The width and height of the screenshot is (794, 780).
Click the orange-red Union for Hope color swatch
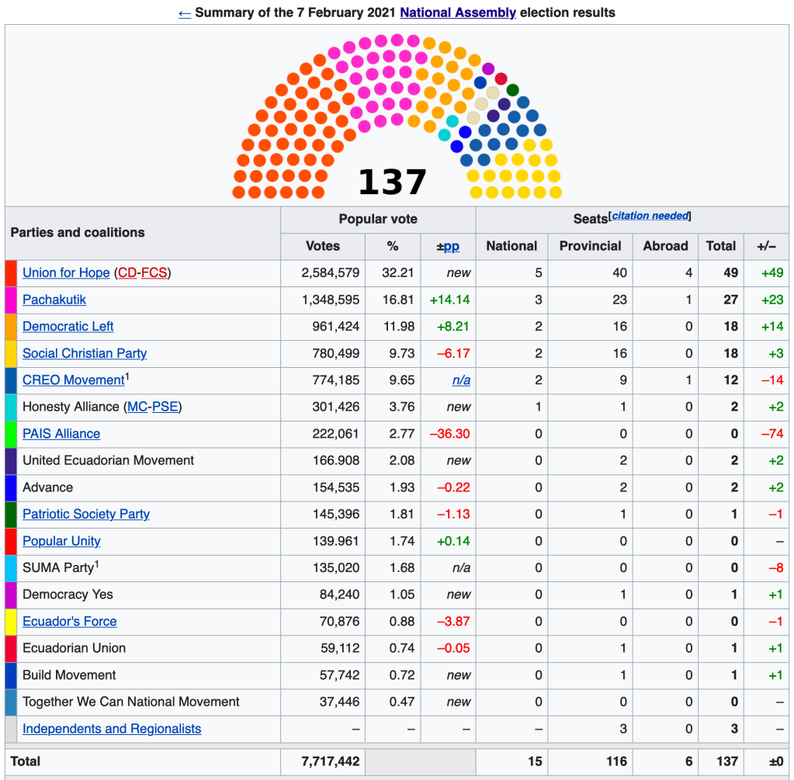point(11,273)
